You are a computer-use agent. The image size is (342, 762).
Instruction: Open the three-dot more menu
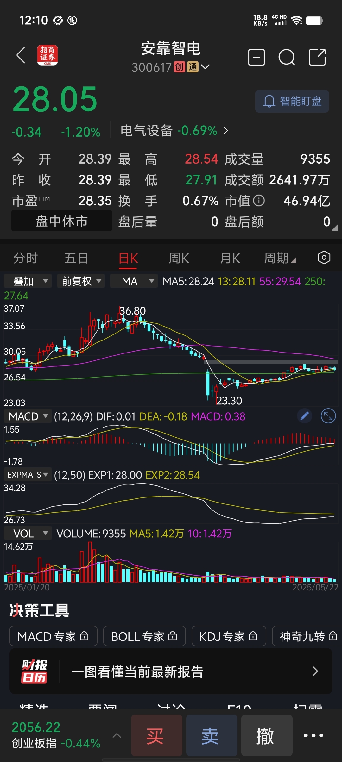click(313, 735)
